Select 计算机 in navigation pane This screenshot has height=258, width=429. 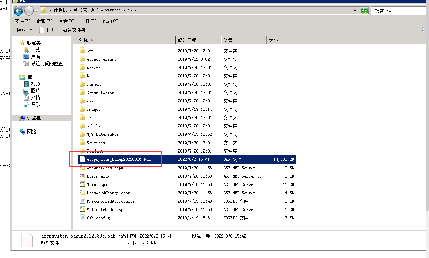pyautogui.click(x=33, y=118)
